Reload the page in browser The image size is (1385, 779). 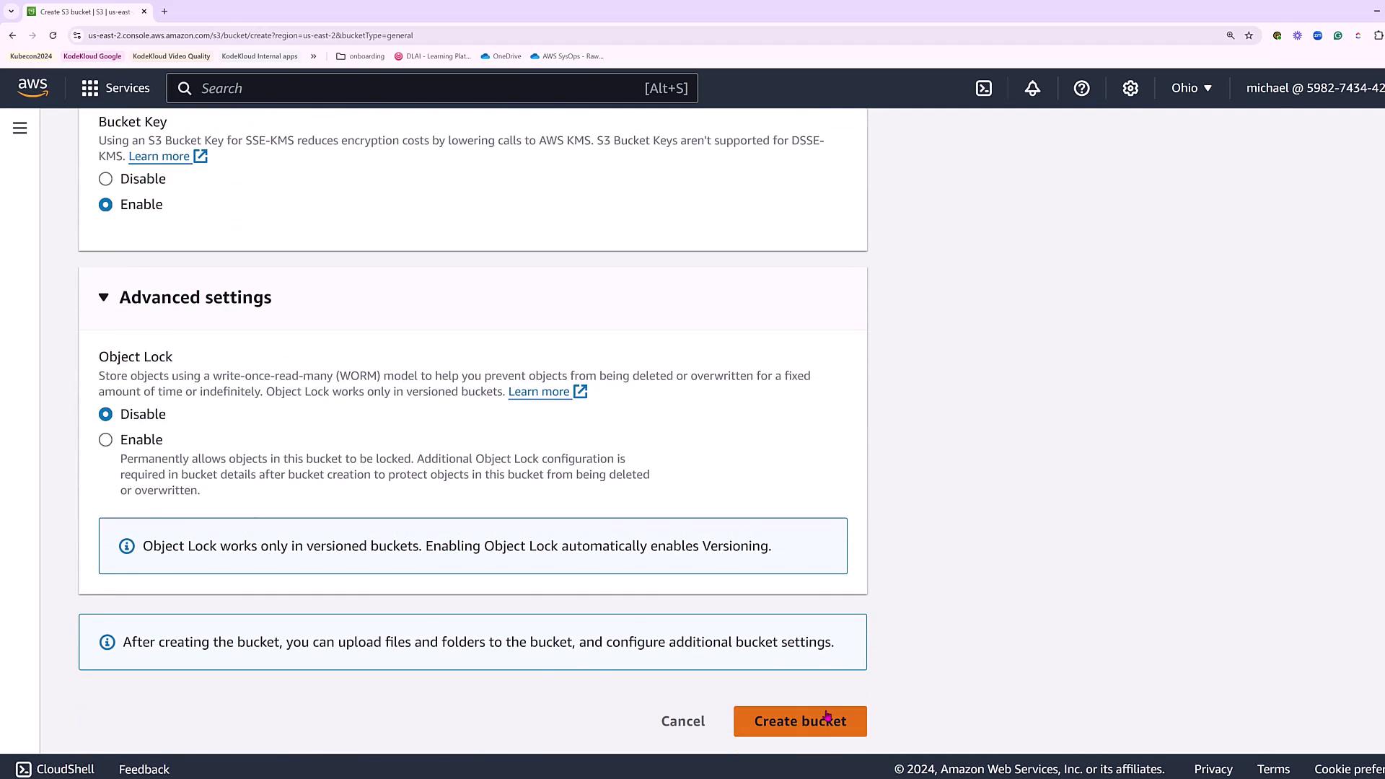click(53, 35)
